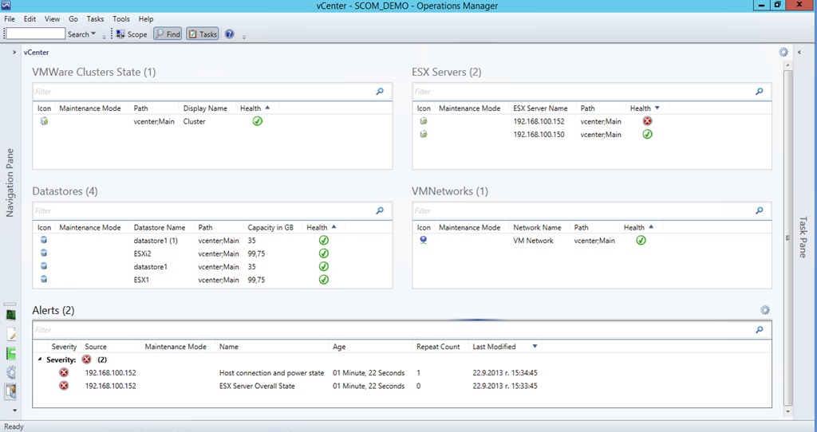This screenshot has width=817, height=432.
Task: Open the Reporting workspace green notebook icon
Action: (11, 353)
